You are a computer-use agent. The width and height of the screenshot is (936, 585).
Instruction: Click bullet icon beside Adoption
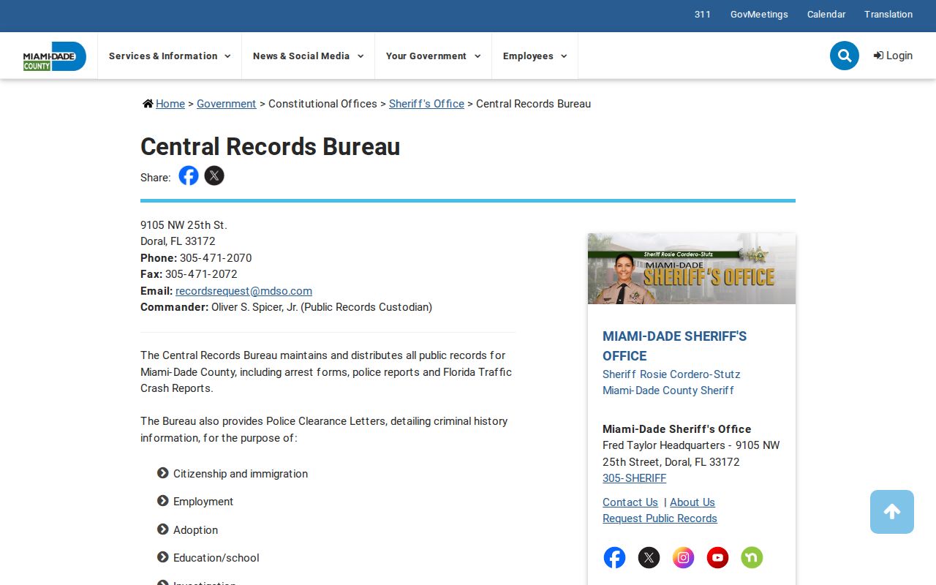coord(163,529)
